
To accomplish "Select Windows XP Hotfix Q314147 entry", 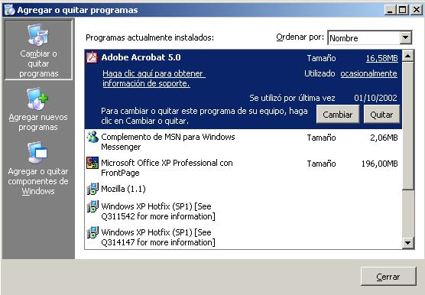I will pos(243,237).
